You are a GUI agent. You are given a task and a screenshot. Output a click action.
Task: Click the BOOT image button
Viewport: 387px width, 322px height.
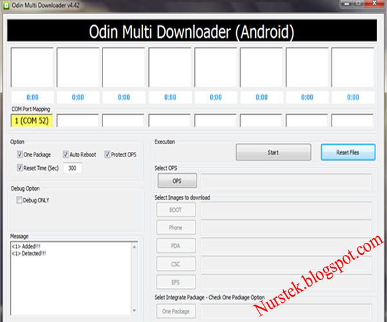coord(175,210)
